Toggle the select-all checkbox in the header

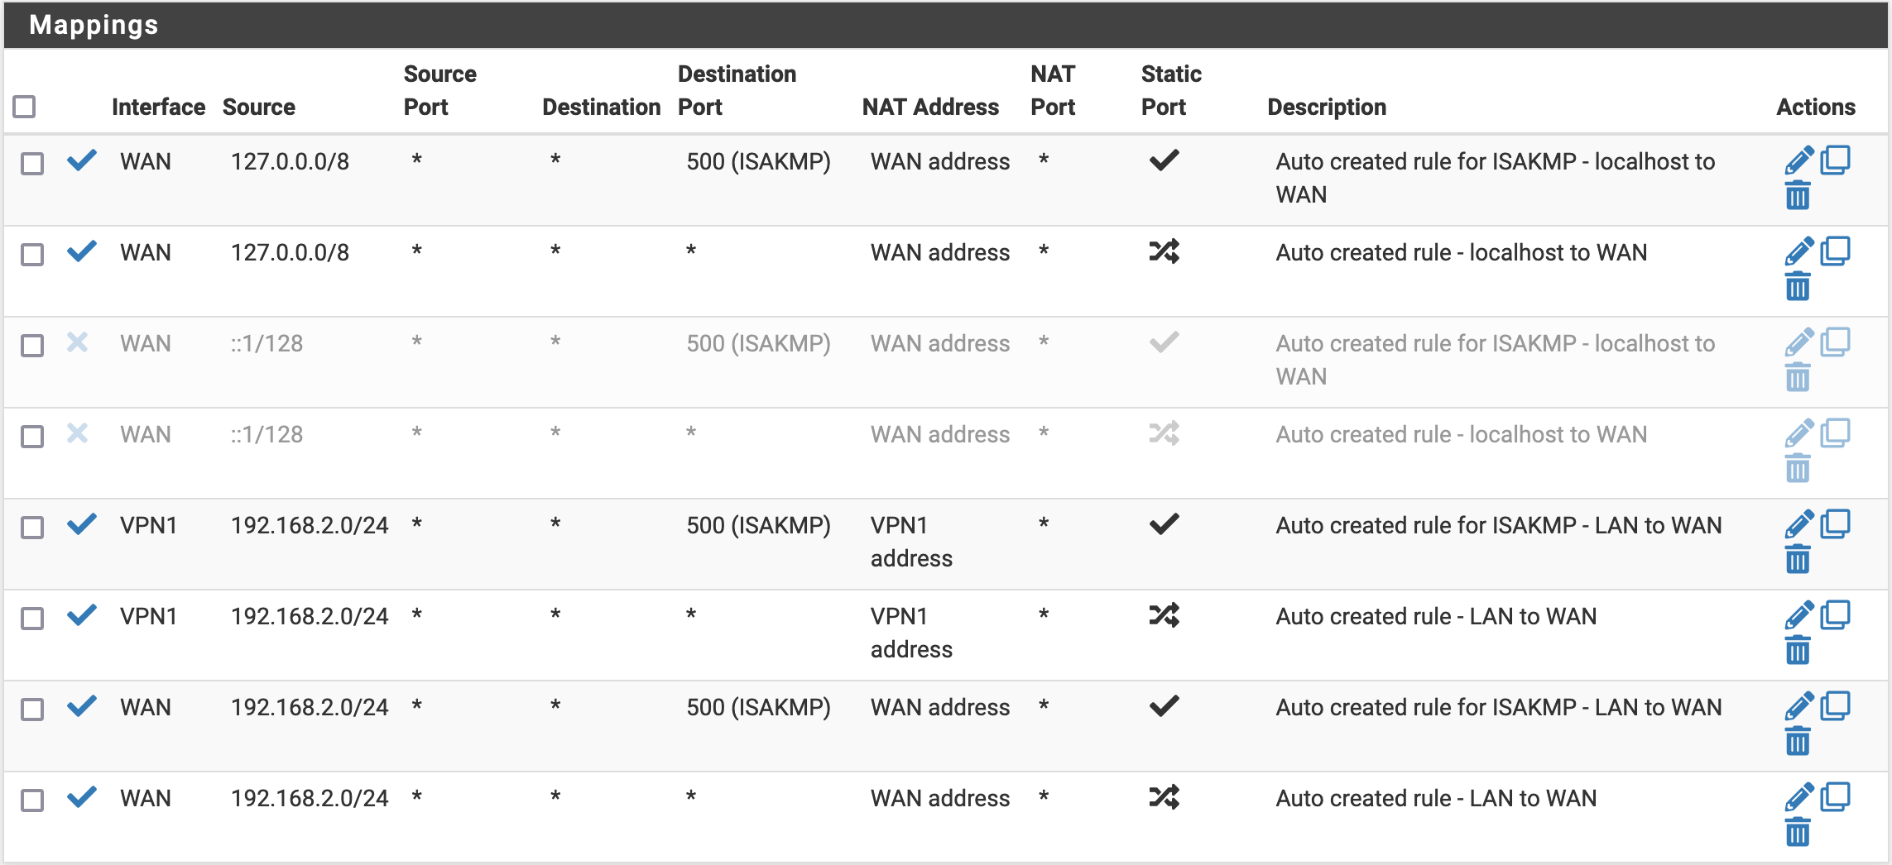click(x=25, y=107)
